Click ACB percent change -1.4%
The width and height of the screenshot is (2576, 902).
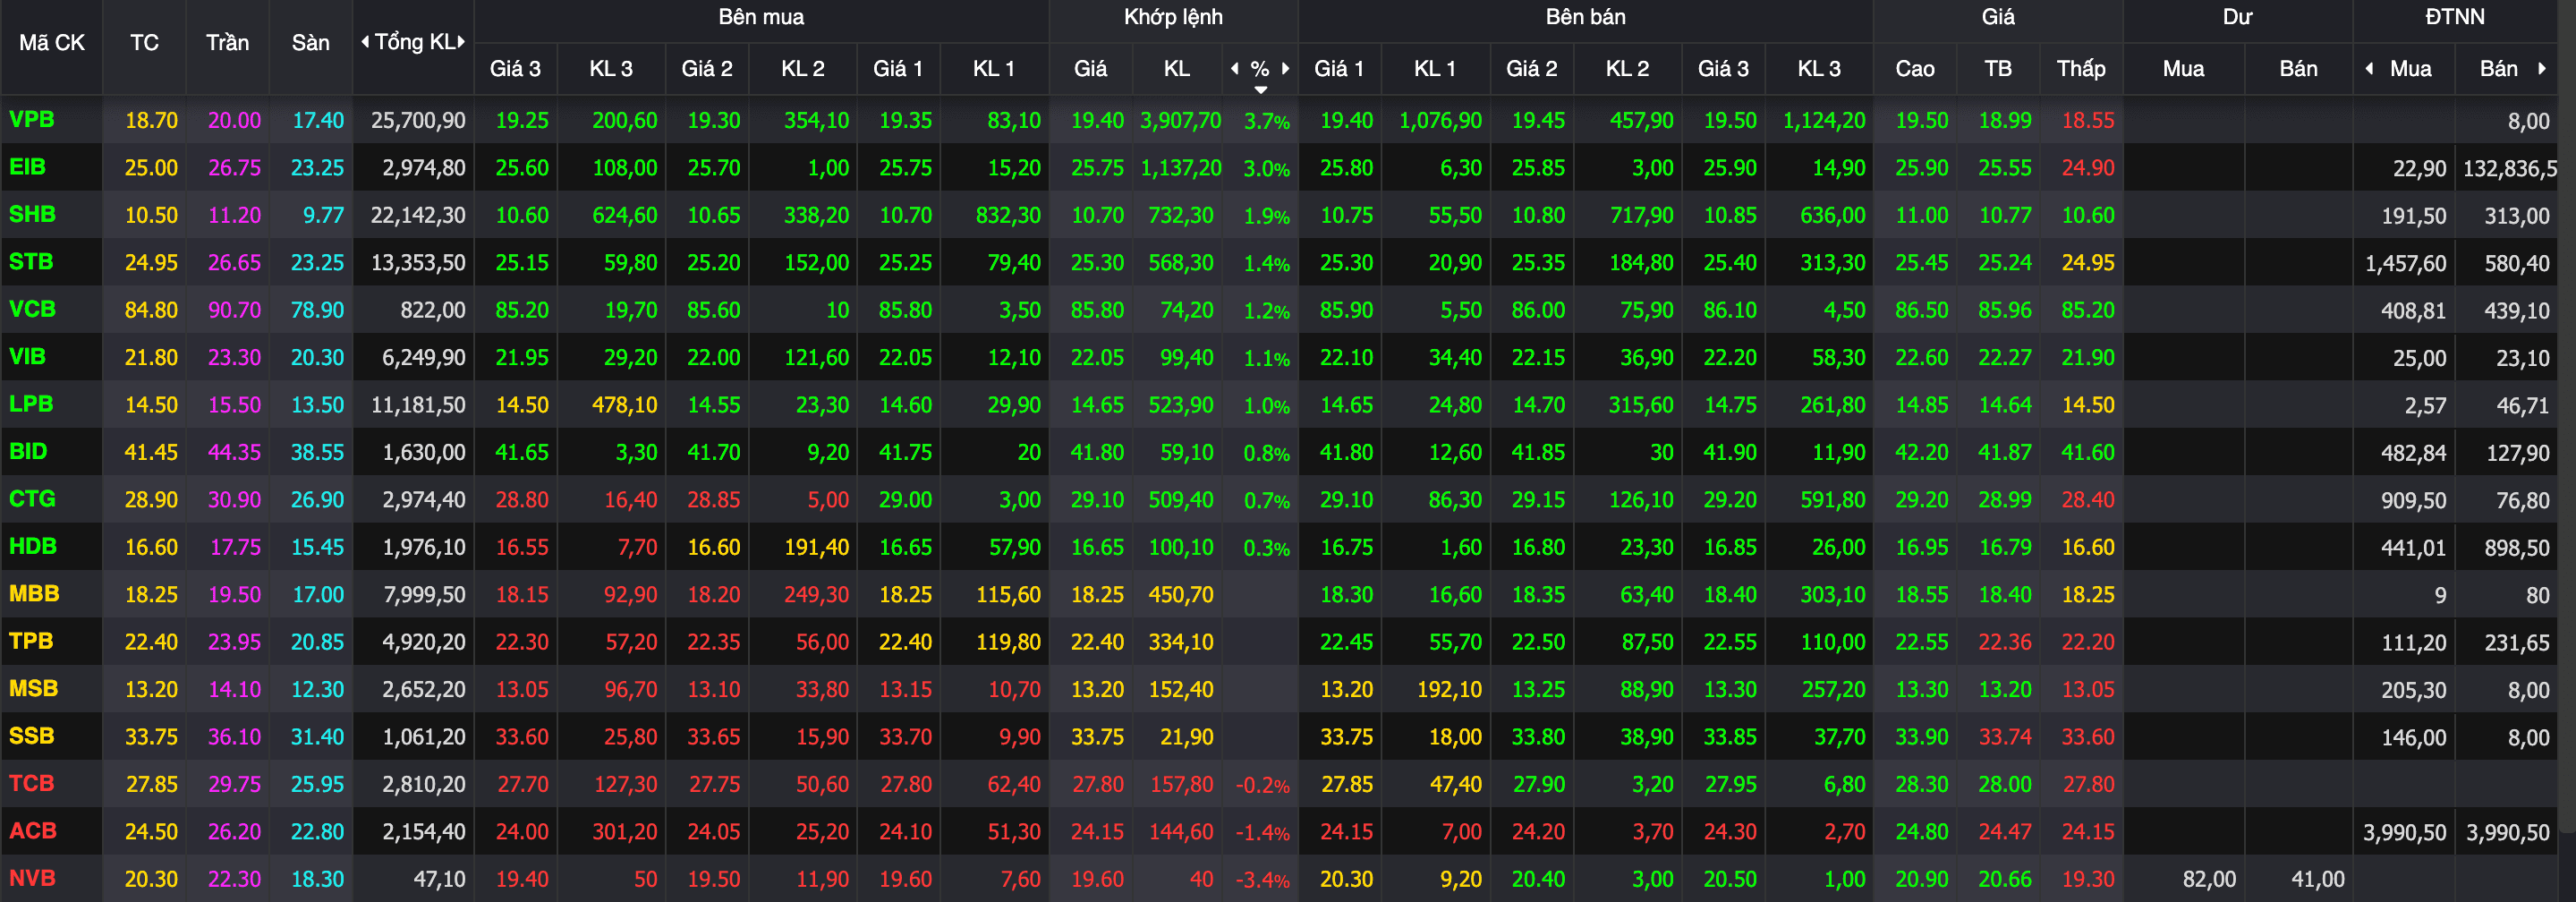coord(1262,832)
